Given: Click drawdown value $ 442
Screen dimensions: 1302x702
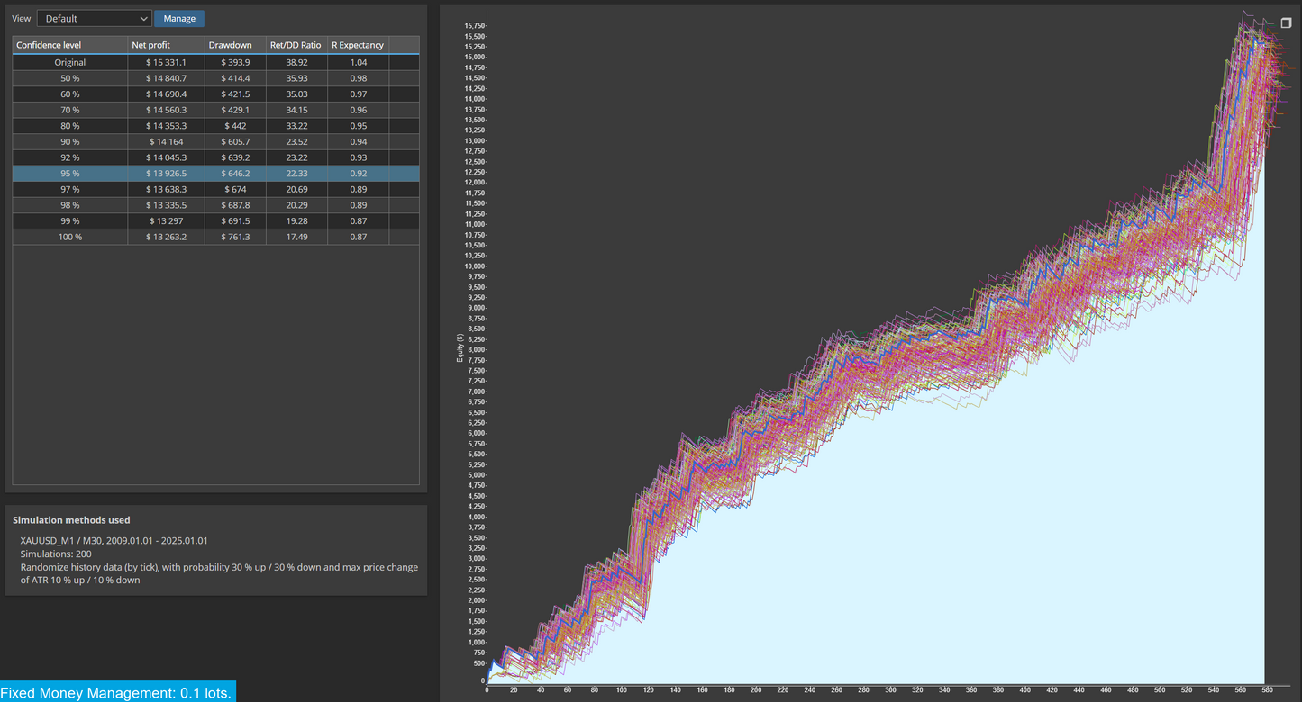Looking at the screenshot, I should pyautogui.click(x=235, y=126).
